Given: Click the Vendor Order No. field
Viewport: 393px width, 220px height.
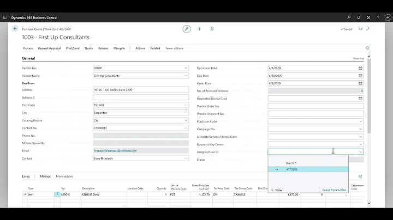Looking at the screenshot, I should coord(315,106).
